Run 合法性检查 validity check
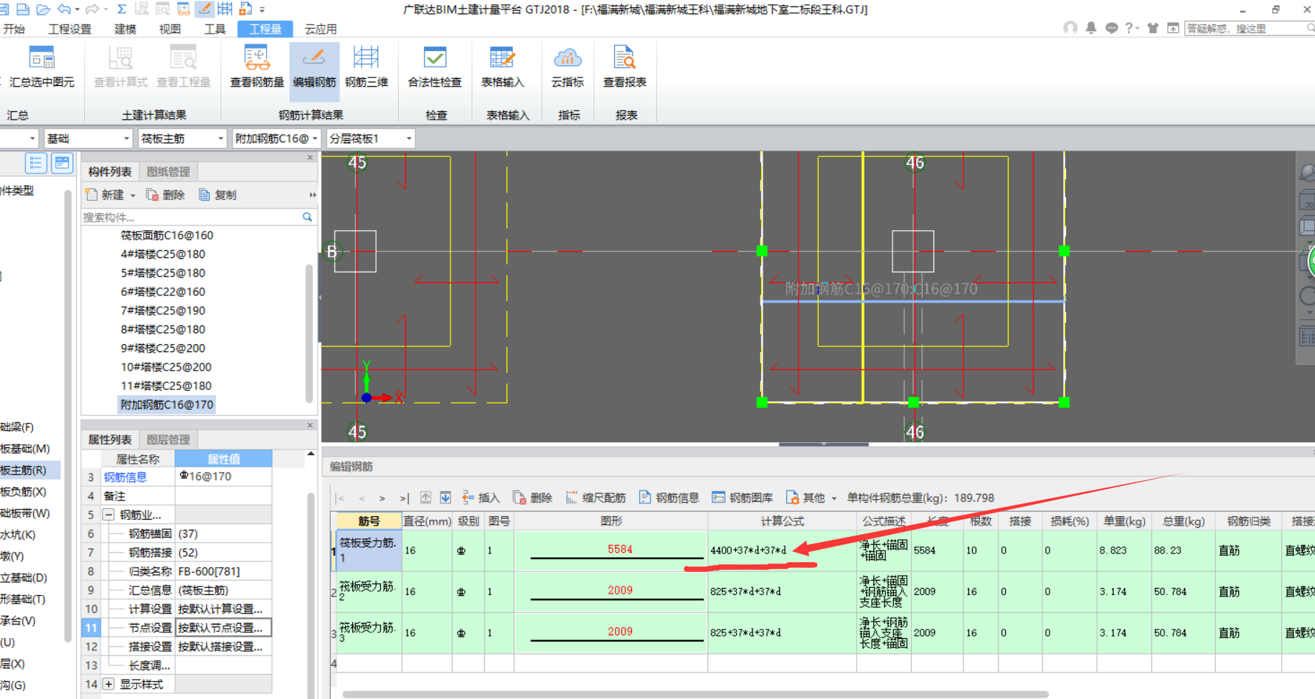Screen dimensions: 1315x699 pos(435,66)
